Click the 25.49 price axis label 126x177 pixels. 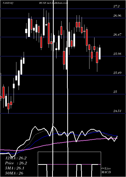117,73
